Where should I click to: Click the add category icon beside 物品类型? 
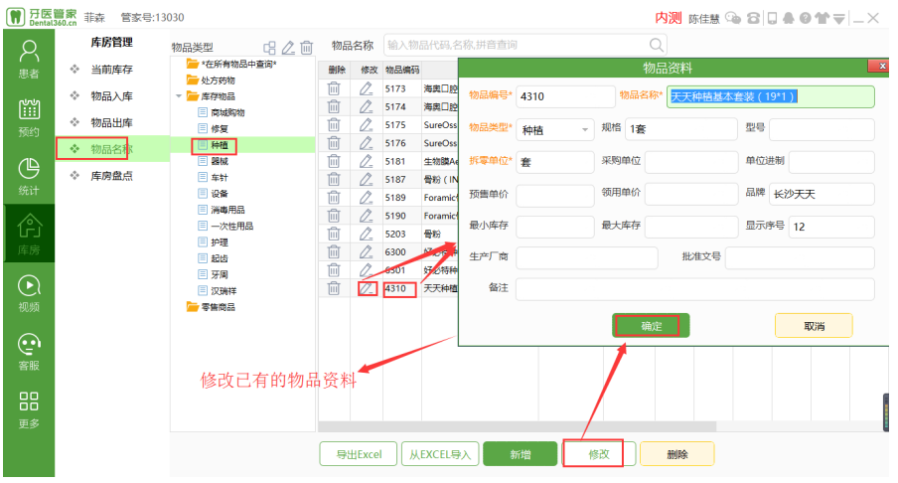click(x=269, y=48)
